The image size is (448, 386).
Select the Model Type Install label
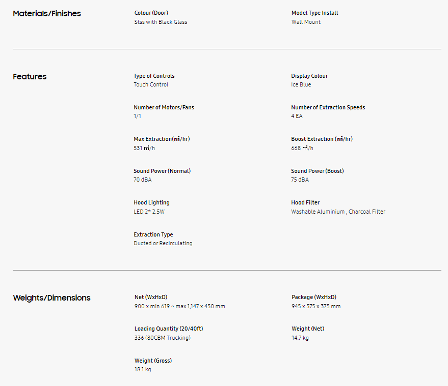tap(314, 13)
